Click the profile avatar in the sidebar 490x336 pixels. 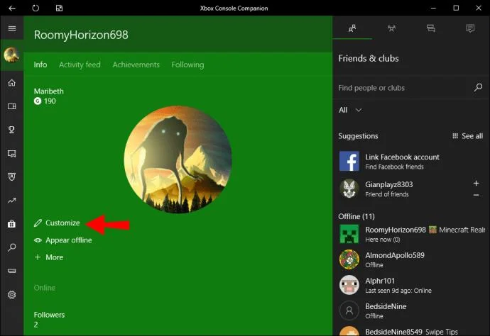[11, 55]
